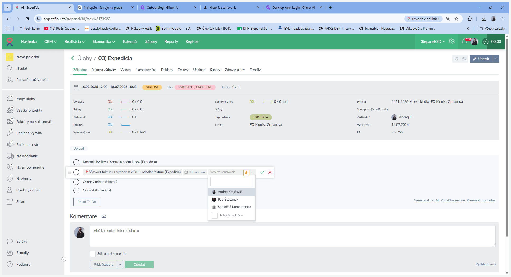This screenshot has width=511, height=277.
Task: Collapse the left sidebar arrow
Action: pyautogui.click(x=64, y=259)
